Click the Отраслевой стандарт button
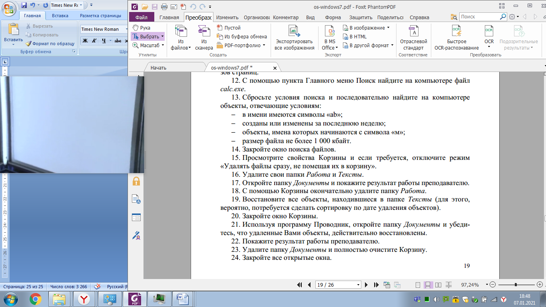Image resolution: width=546 pixels, height=307 pixels. pyautogui.click(x=413, y=38)
